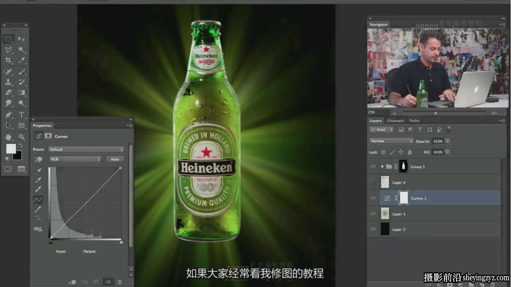
Task: Reset the Curves adjustment to defaults
Action: tap(96, 282)
